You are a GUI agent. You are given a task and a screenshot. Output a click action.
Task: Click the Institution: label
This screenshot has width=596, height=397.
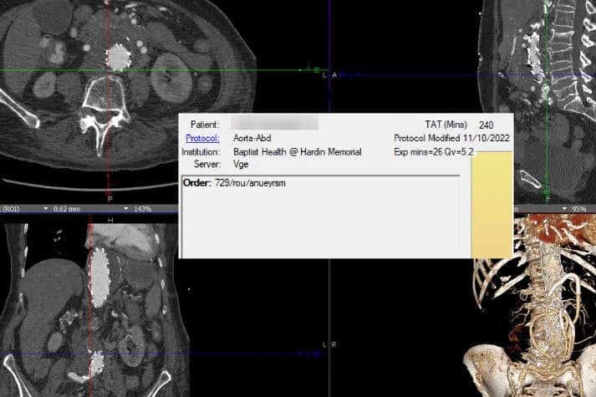tap(201, 152)
